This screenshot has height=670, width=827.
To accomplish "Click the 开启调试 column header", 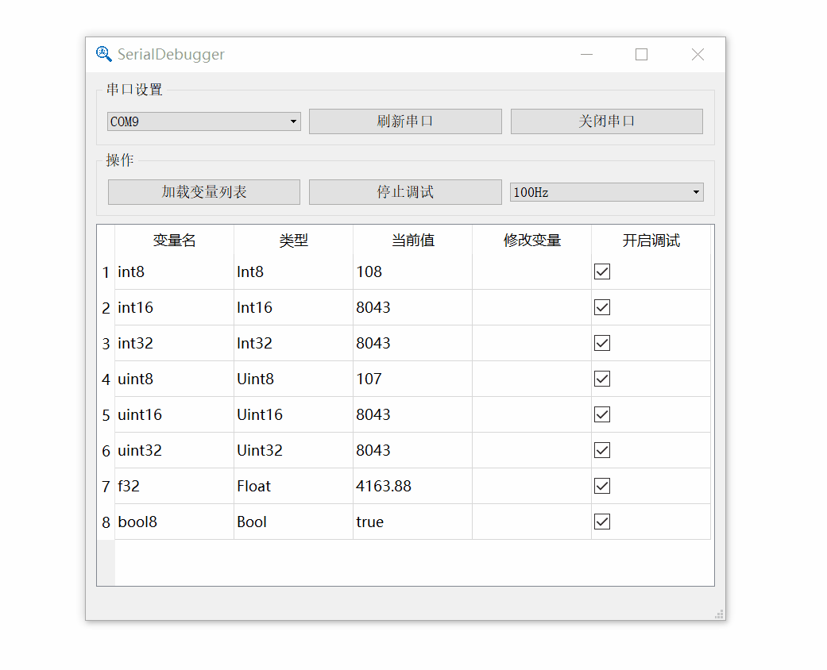I will coord(651,241).
